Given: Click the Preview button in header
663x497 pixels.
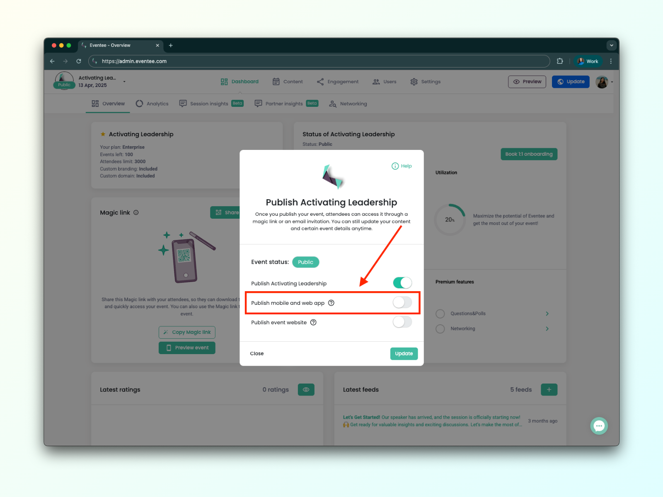Looking at the screenshot, I should tap(527, 82).
